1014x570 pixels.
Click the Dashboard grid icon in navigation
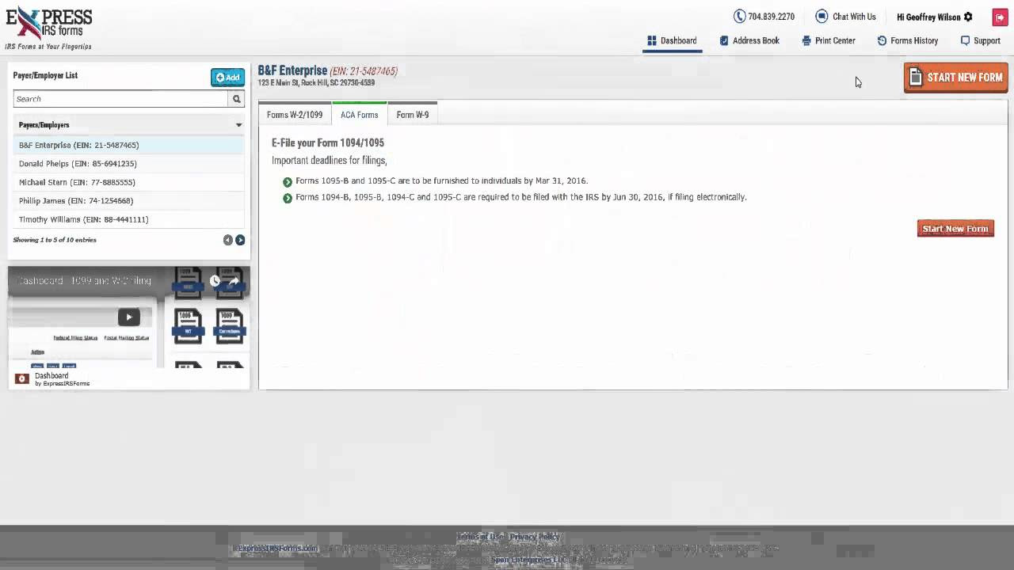[652, 40]
